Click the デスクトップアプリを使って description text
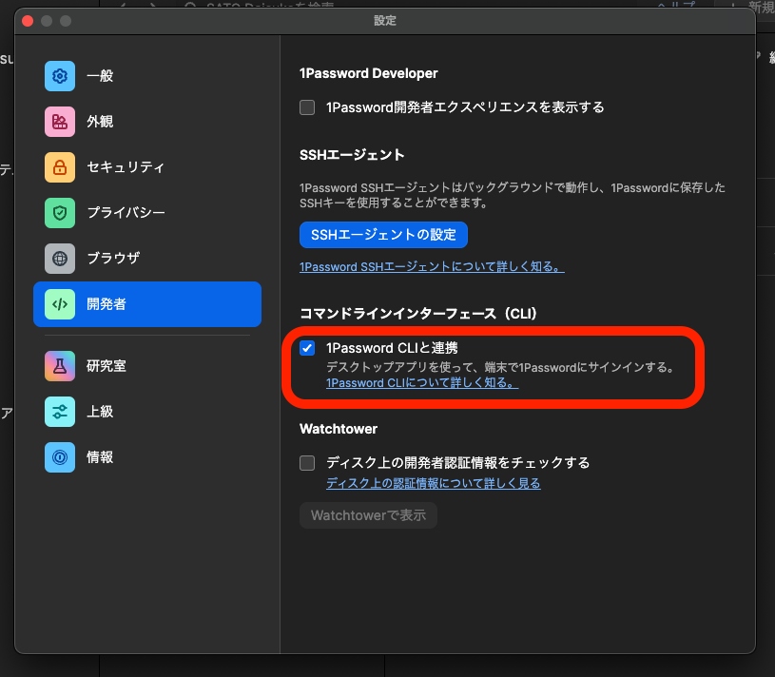This screenshot has height=677, width=775. click(x=502, y=367)
